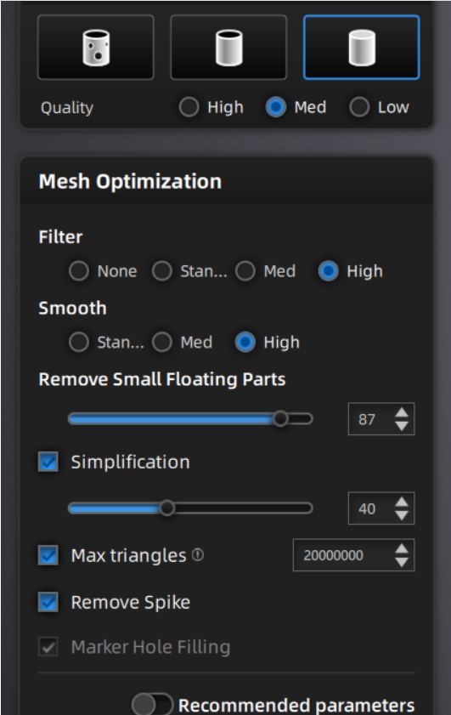451x715 pixels.
Task: Click the Max triangles info icon
Action: click(x=198, y=555)
